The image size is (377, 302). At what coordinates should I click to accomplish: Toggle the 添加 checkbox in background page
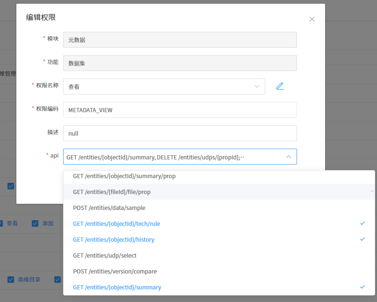click(x=35, y=223)
